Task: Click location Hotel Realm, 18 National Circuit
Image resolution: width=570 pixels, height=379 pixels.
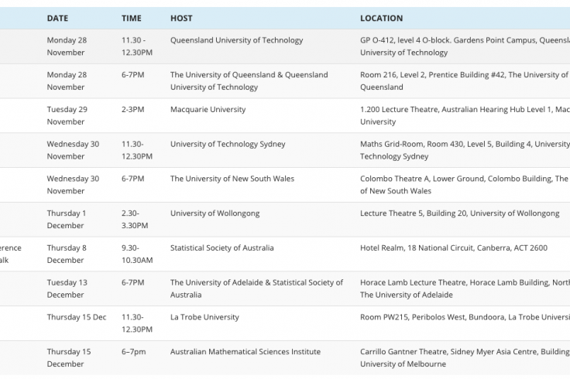Action: [x=454, y=248]
